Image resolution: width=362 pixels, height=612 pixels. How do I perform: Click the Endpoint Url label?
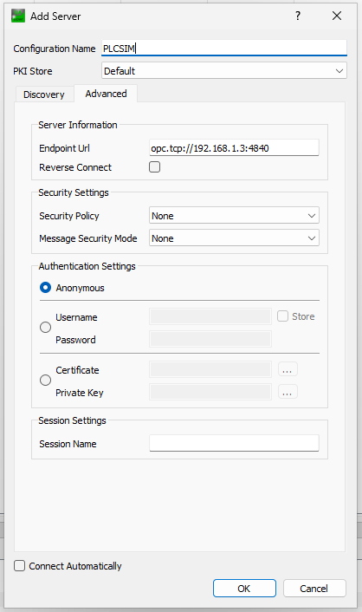(64, 148)
